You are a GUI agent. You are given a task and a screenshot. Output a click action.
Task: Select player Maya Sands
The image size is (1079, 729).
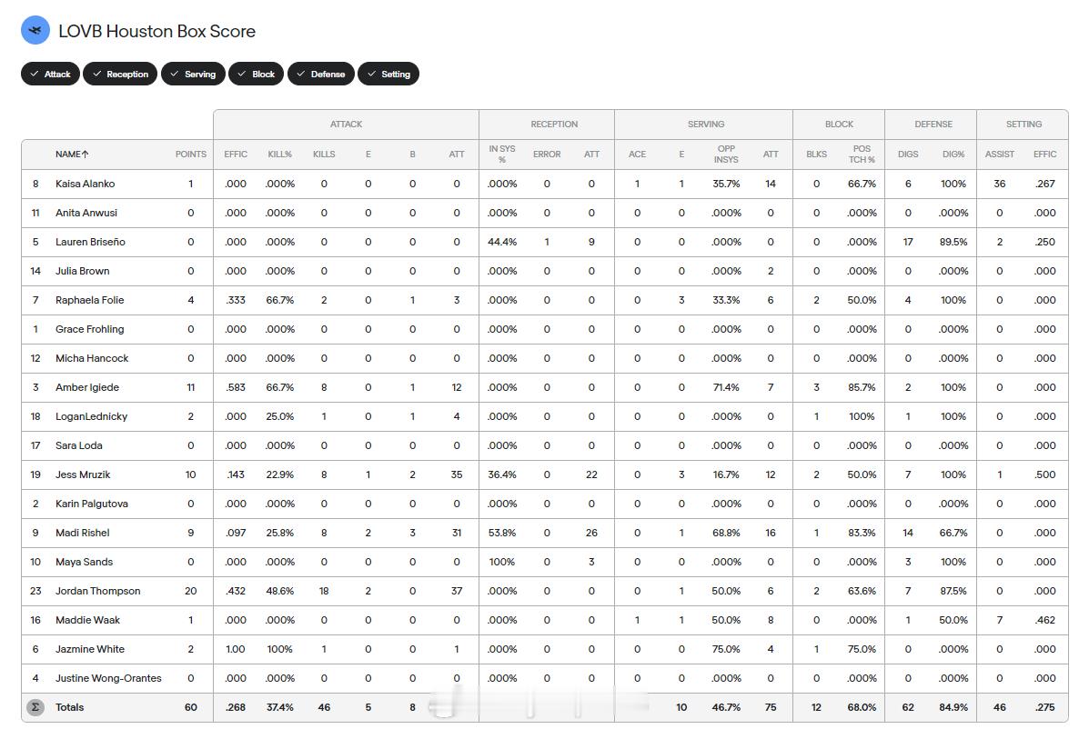(x=84, y=562)
